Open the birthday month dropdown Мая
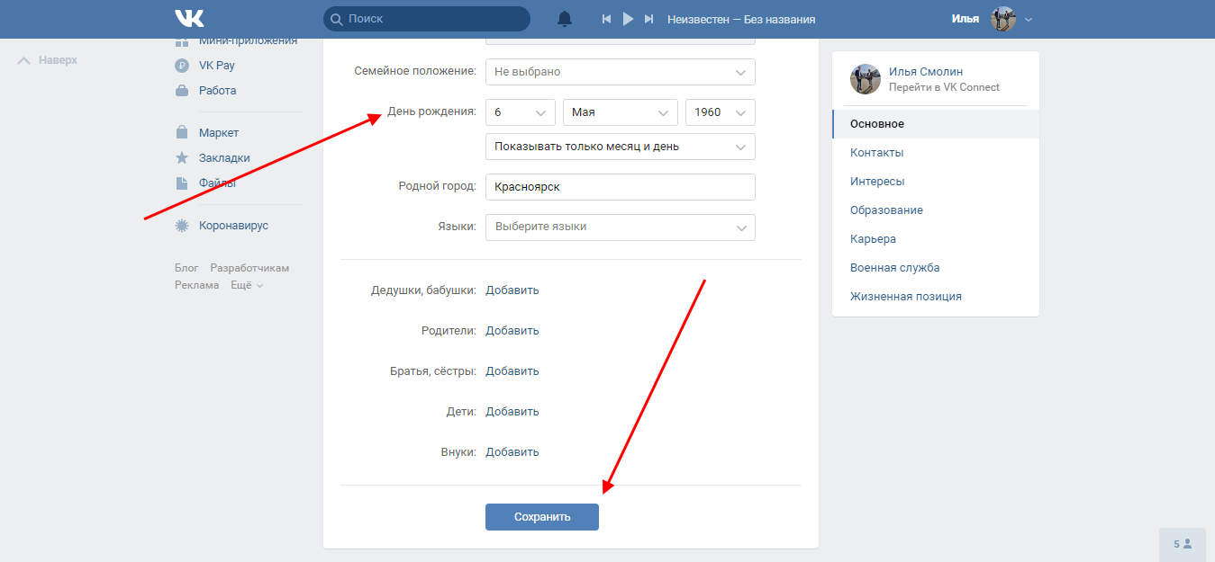 coord(621,112)
